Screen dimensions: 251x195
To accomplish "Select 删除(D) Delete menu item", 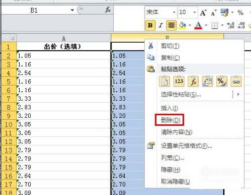I will tap(171, 120).
